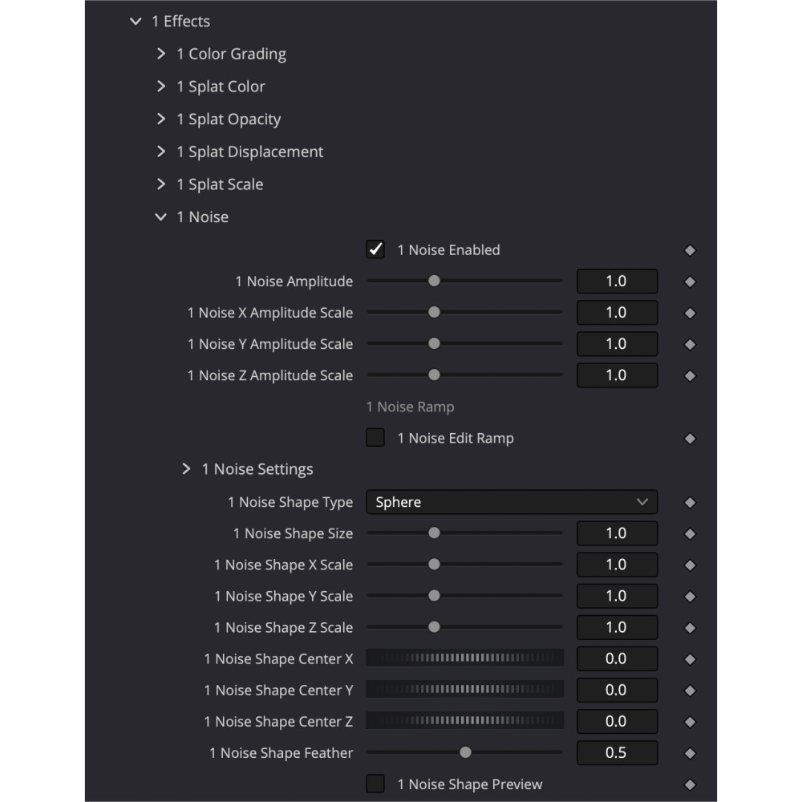
Task: Uncheck the 1 Noise Enabled checkbox
Action: (375, 249)
